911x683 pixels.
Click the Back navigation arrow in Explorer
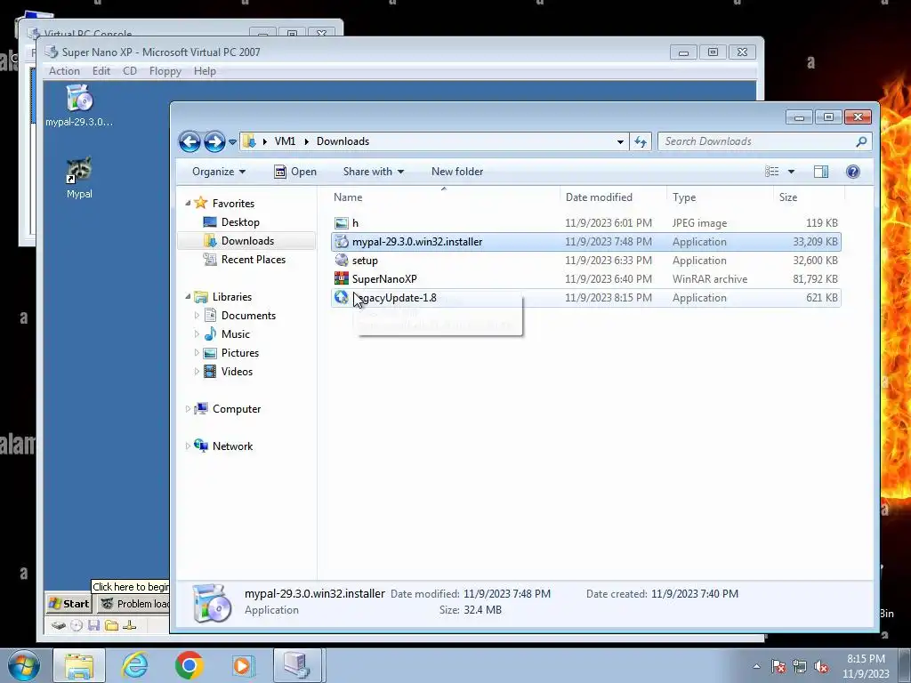(189, 141)
